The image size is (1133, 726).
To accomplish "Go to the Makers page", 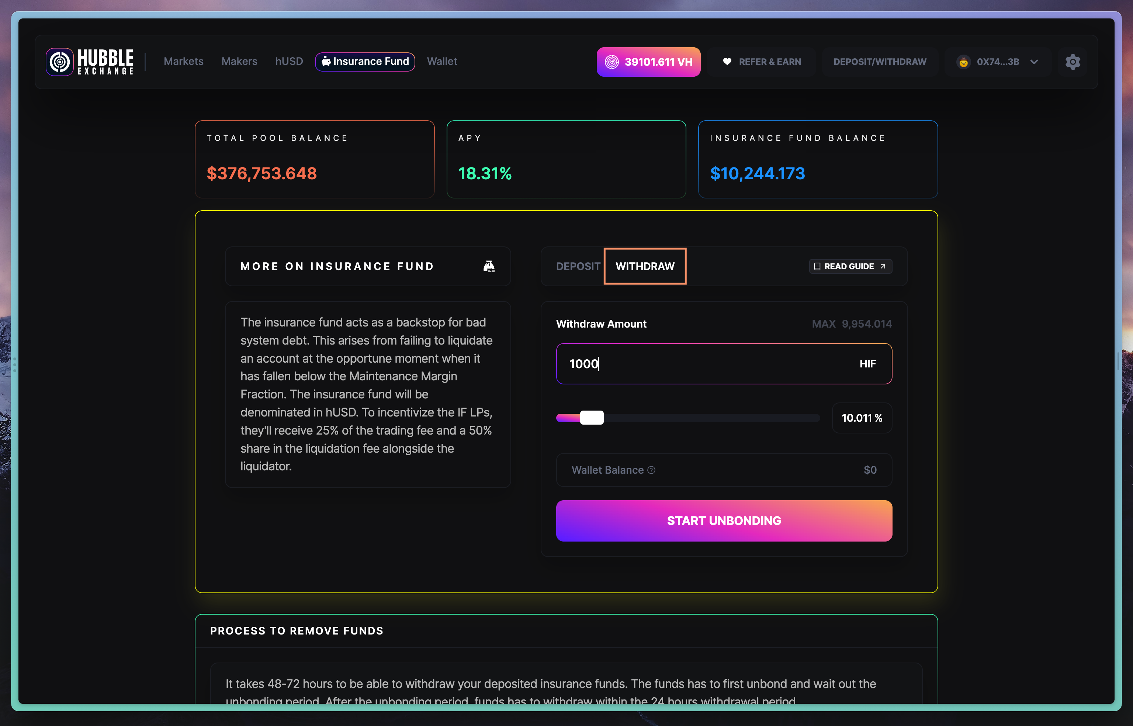I will pyautogui.click(x=239, y=61).
